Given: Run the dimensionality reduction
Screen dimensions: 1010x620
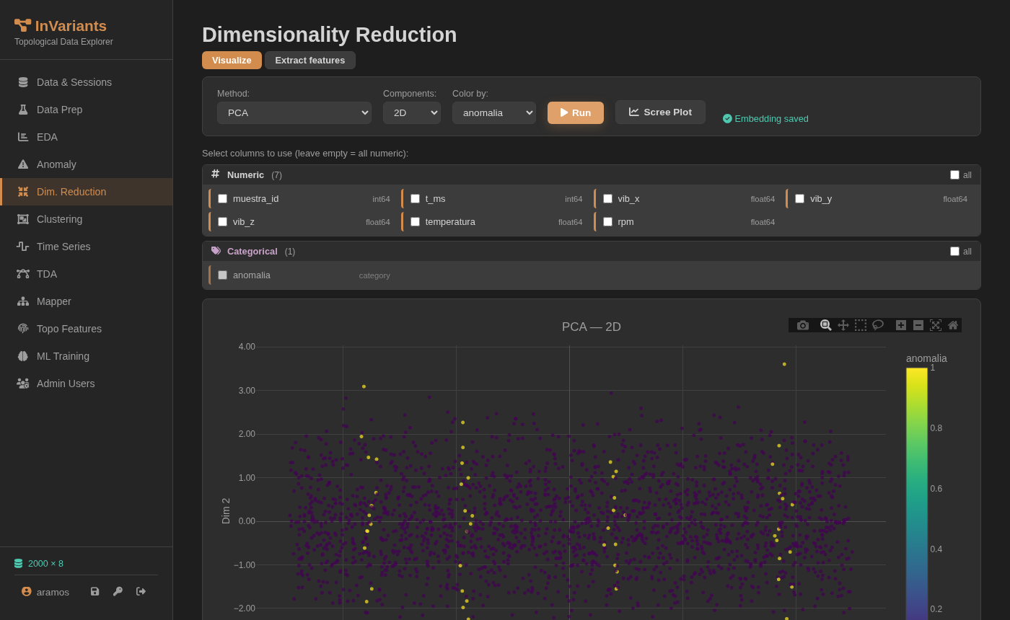Looking at the screenshot, I should coord(576,112).
